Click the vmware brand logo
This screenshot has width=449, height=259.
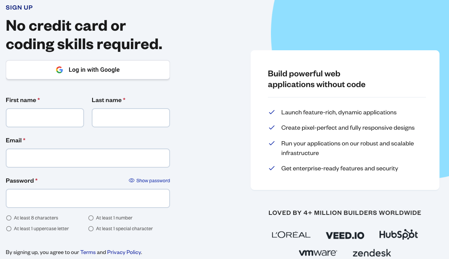(318, 252)
